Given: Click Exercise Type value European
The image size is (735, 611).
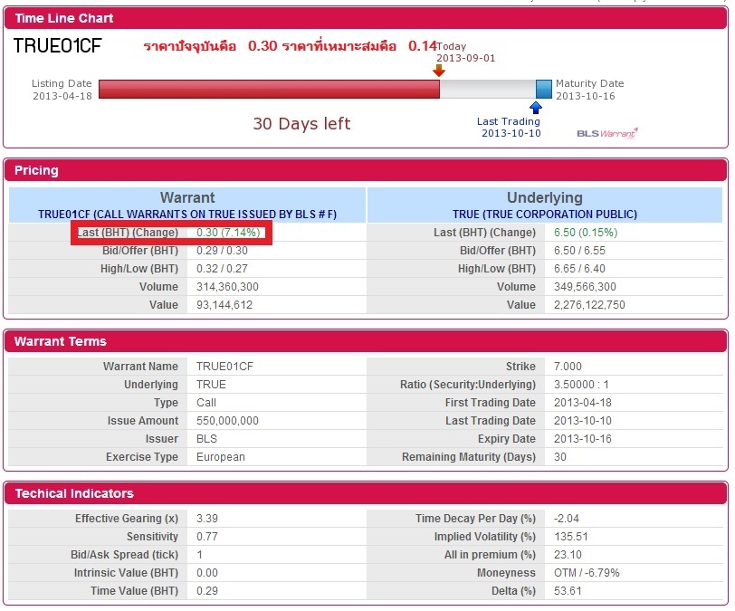Looking at the screenshot, I should [220, 457].
